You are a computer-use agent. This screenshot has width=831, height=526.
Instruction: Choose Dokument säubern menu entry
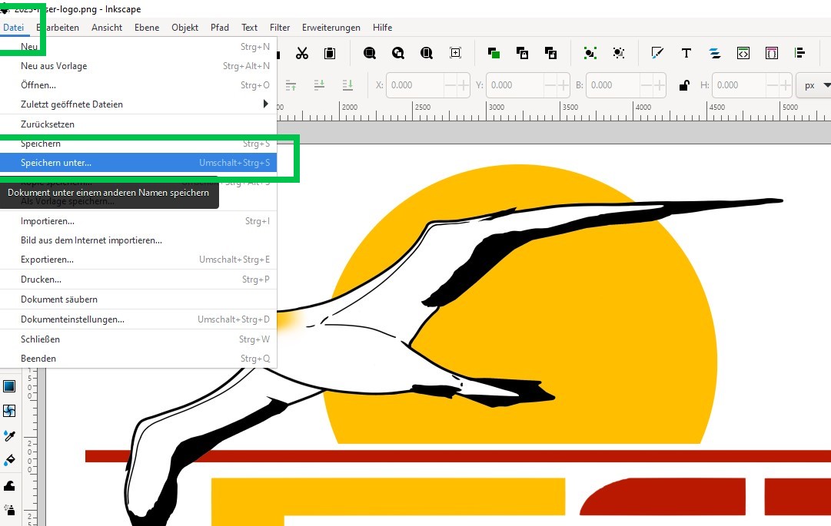pos(138,299)
